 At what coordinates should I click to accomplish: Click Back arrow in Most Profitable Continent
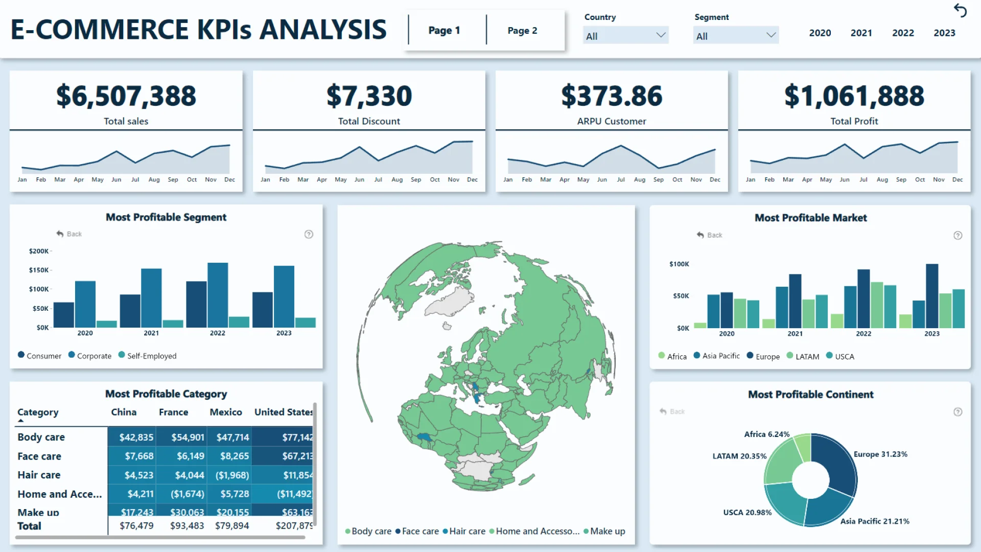coord(672,411)
